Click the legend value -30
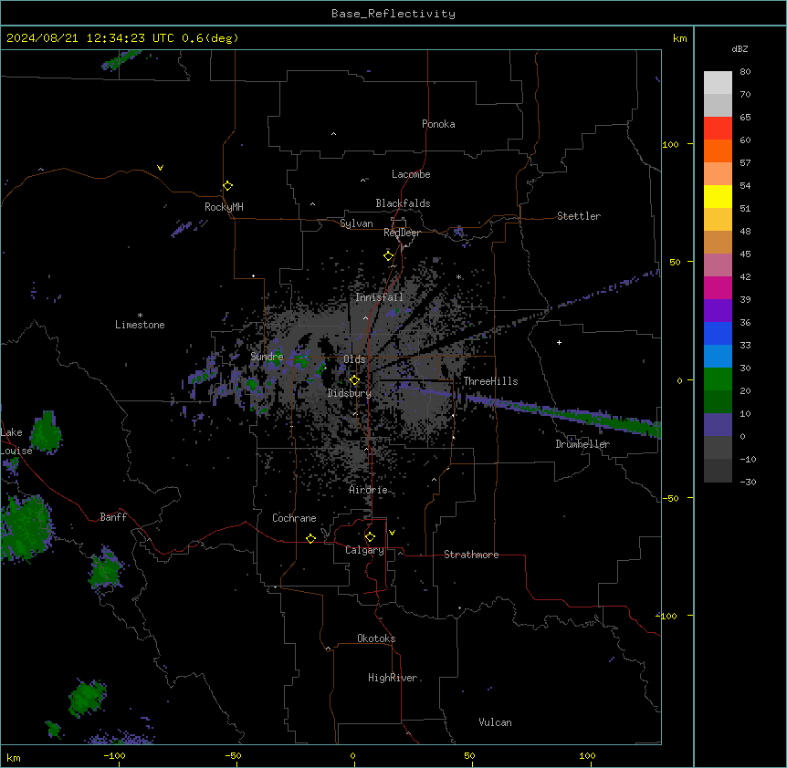787x768 pixels. click(x=748, y=482)
